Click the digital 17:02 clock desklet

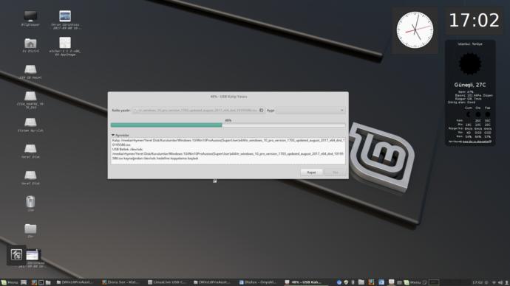click(x=474, y=21)
